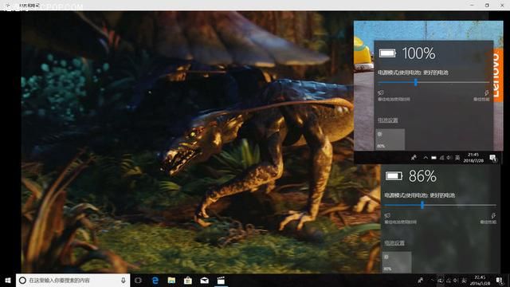
Task: Switch input language indicator in bottom tray
Action: pyautogui.click(x=464, y=280)
